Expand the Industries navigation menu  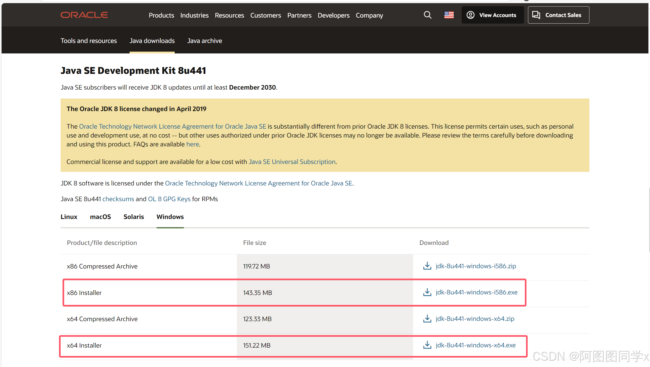pos(194,15)
